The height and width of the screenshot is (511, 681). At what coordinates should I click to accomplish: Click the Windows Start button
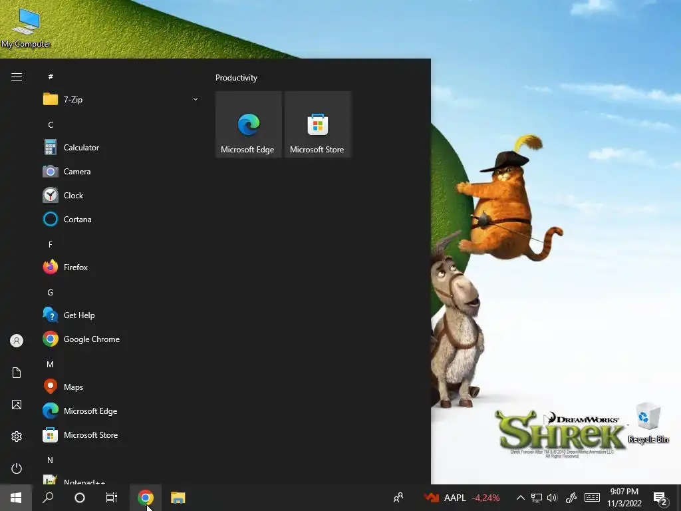click(x=16, y=498)
